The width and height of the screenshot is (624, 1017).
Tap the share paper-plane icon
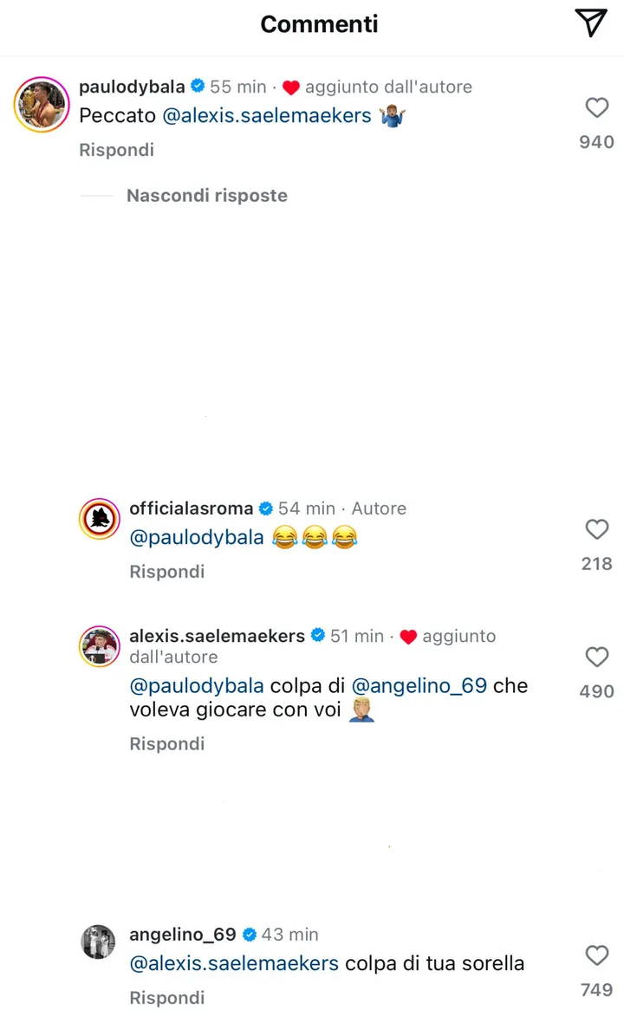pos(591,23)
